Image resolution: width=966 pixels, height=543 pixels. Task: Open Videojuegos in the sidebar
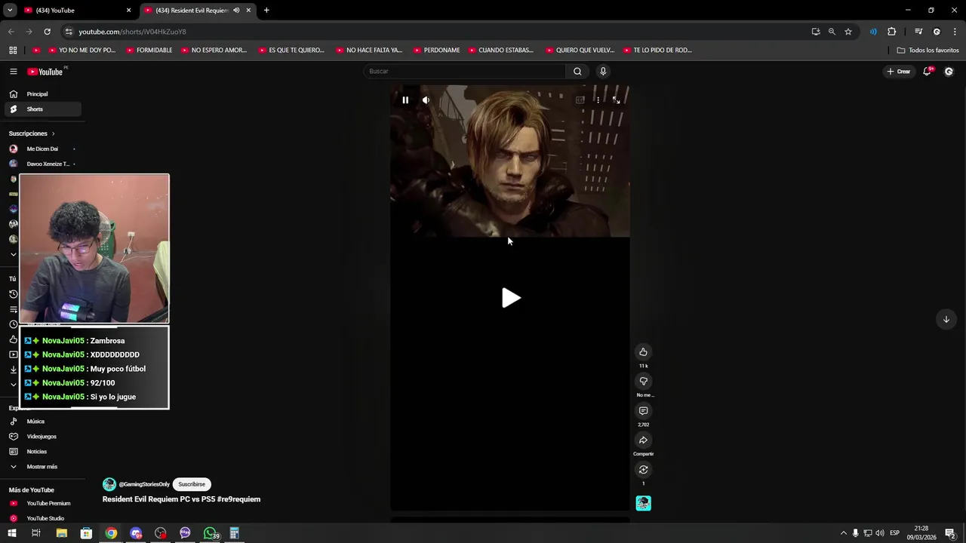pyautogui.click(x=42, y=437)
